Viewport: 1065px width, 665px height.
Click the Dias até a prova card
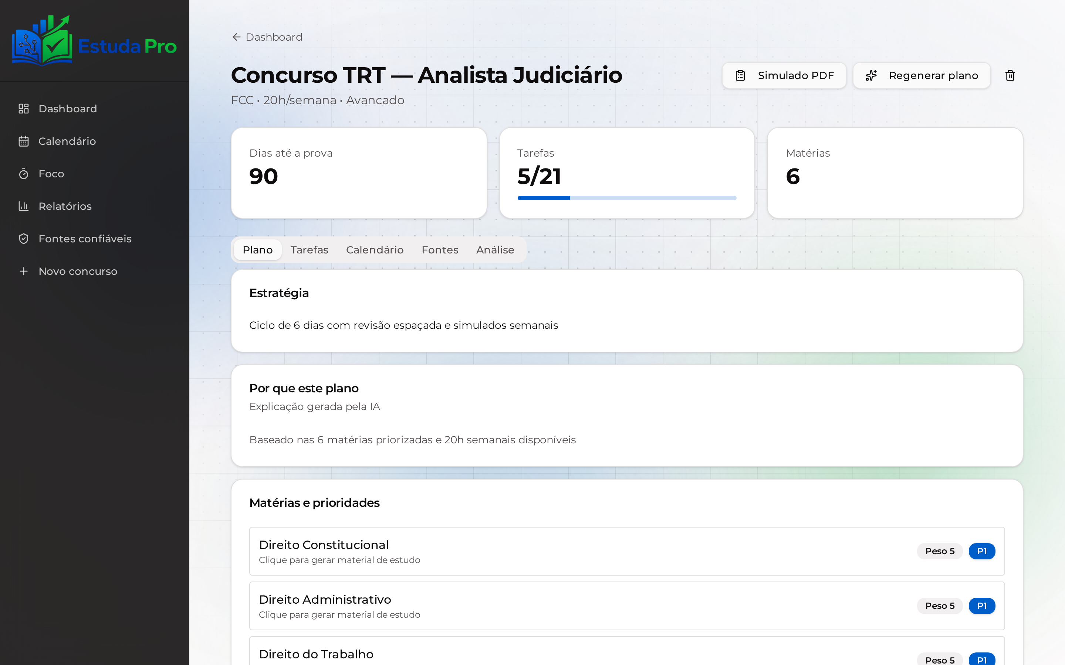point(359,173)
